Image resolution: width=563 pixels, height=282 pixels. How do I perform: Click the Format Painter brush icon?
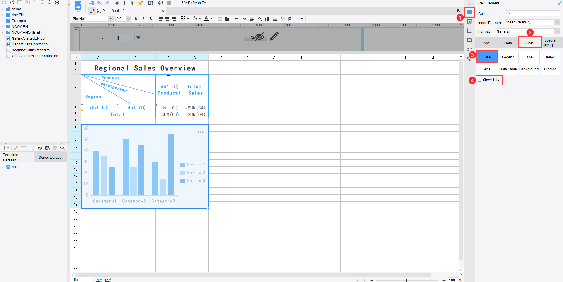pyautogui.click(x=141, y=3)
